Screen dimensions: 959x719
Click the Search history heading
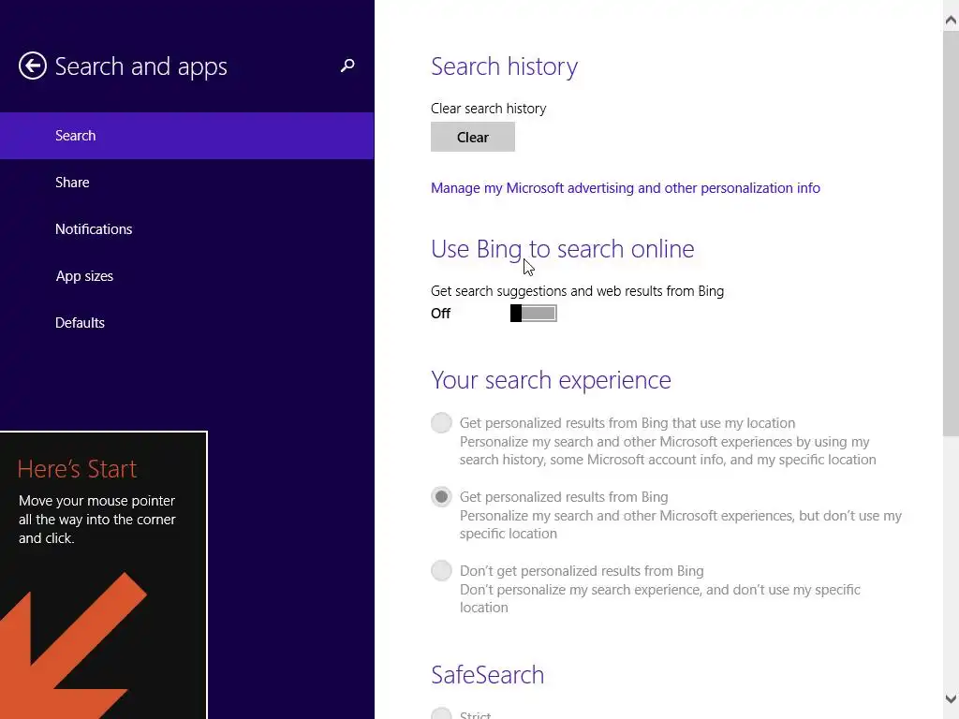(504, 66)
